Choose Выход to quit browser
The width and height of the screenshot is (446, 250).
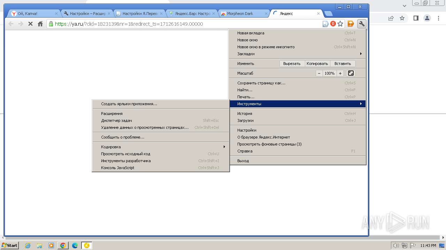click(x=298, y=161)
